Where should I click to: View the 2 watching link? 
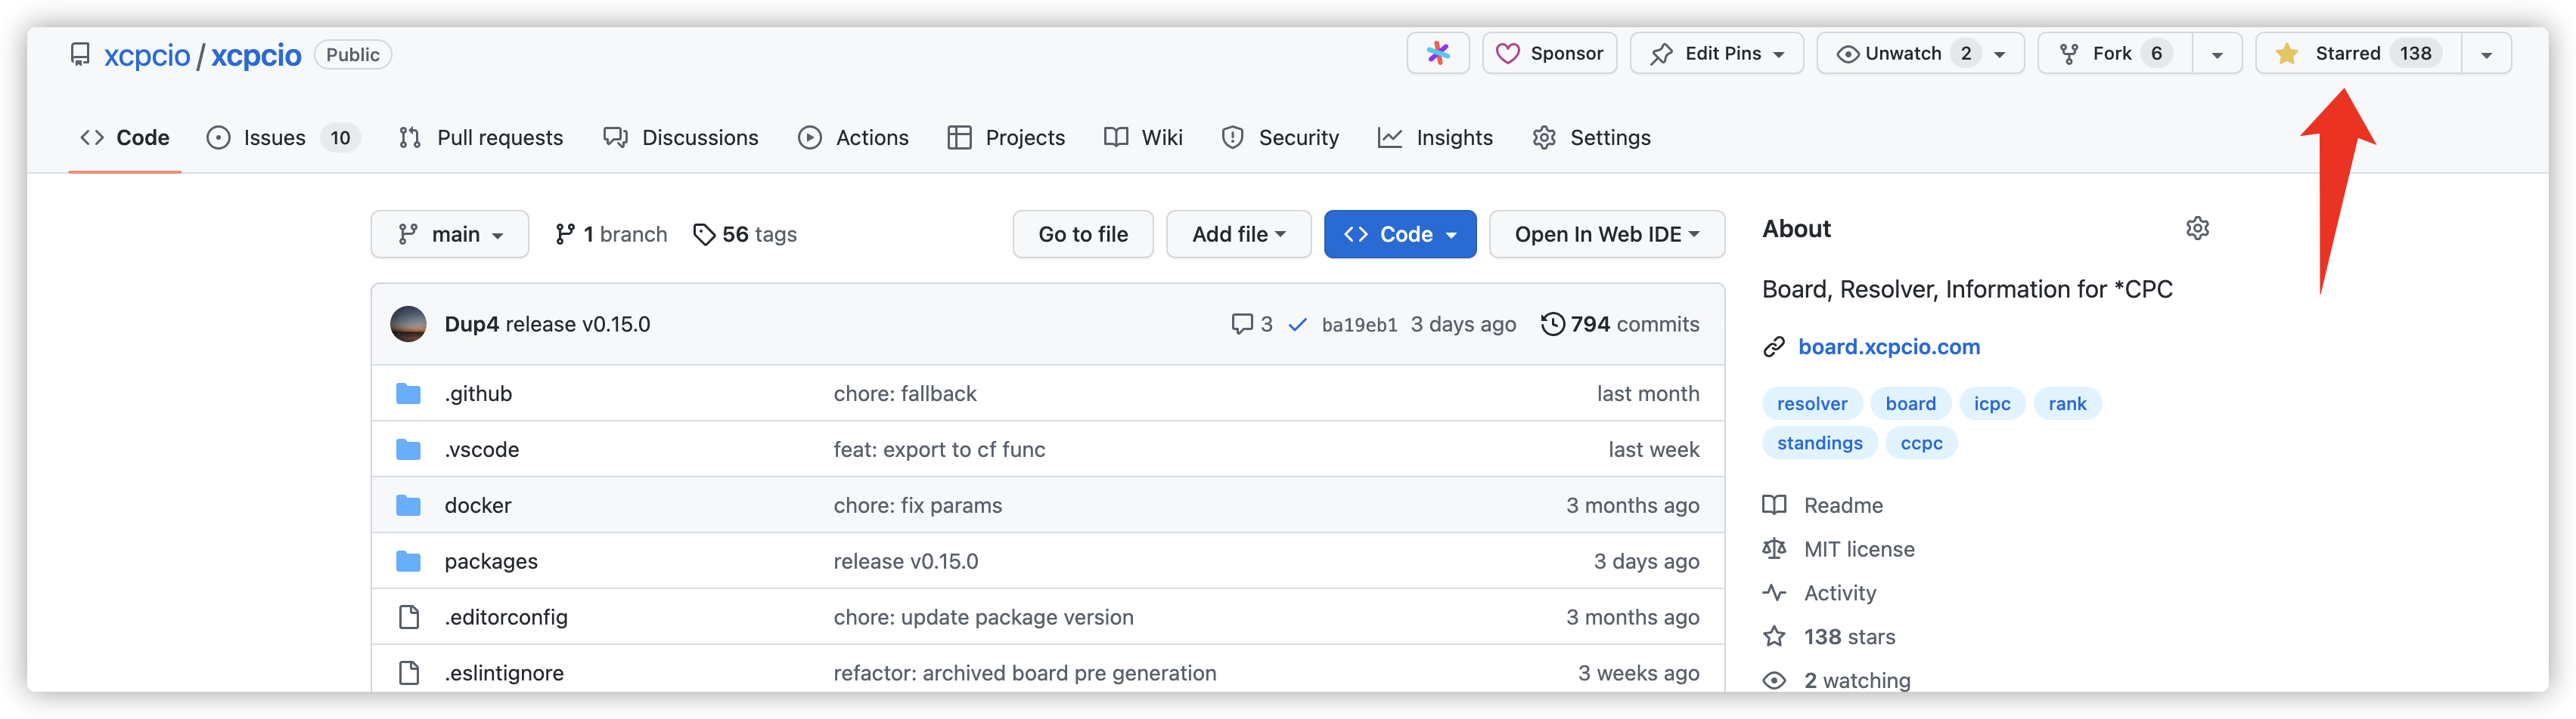[x=1837, y=681]
